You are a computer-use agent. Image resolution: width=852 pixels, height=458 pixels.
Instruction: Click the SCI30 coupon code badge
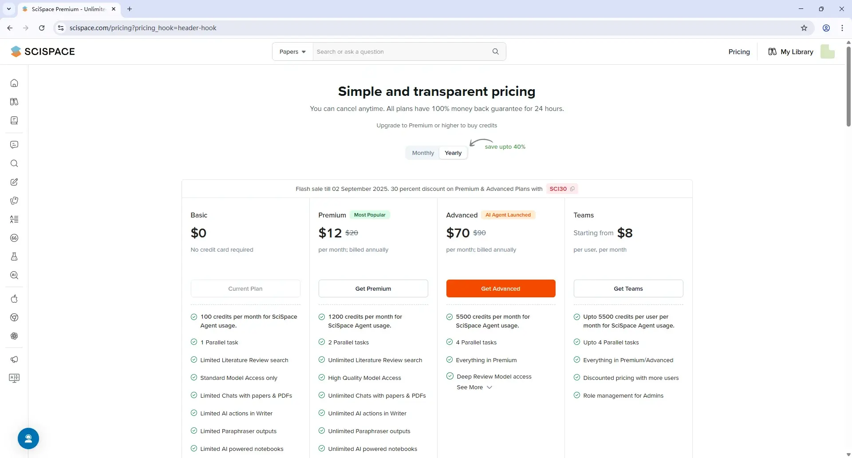click(562, 189)
